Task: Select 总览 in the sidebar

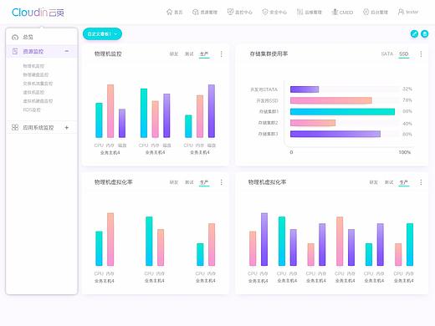Action: coord(28,37)
